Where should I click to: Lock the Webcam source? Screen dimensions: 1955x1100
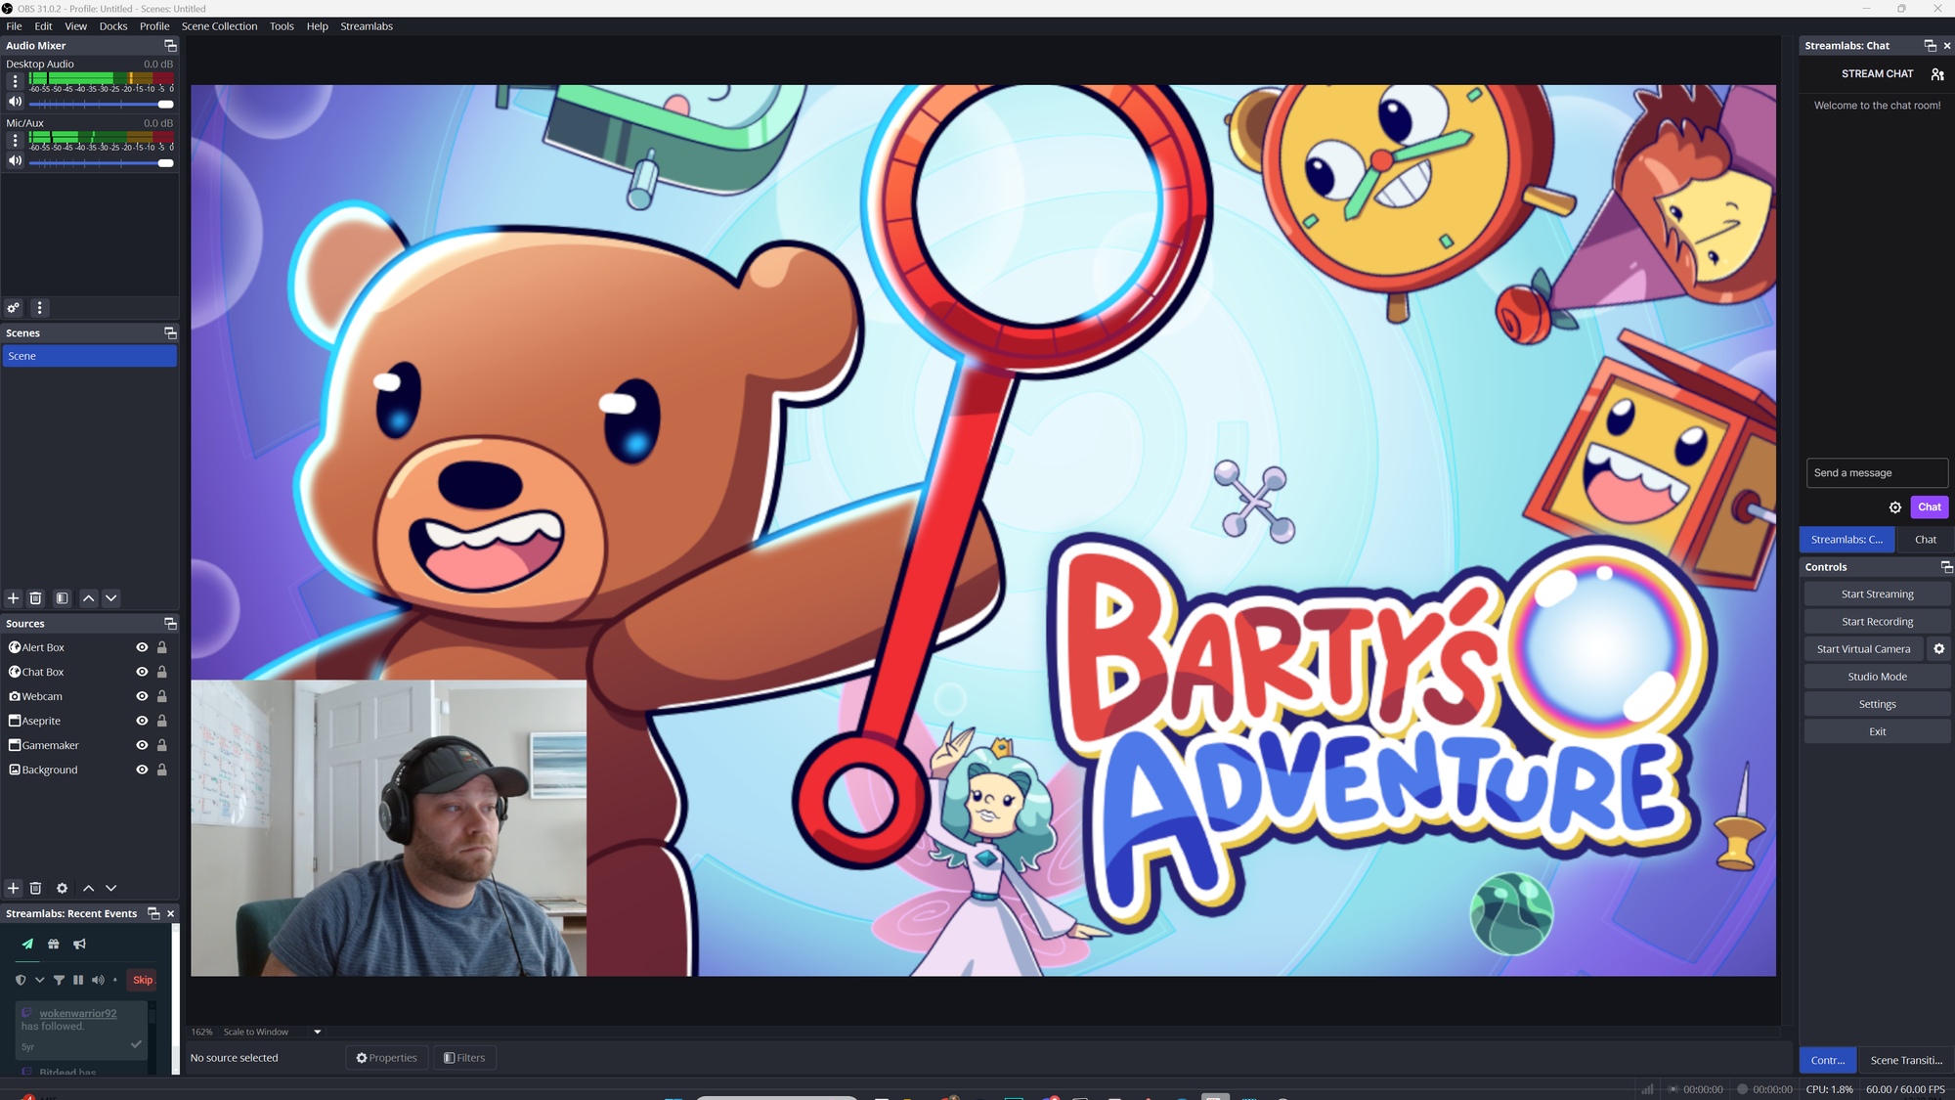coord(162,696)
